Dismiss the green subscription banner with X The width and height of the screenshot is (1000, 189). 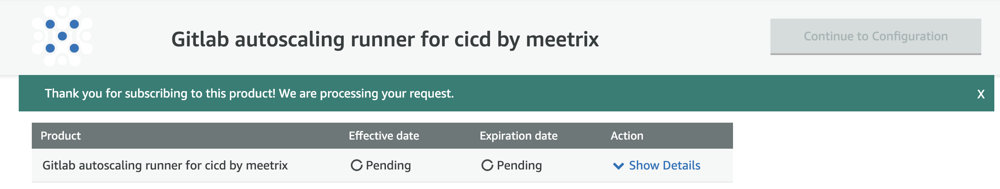(x=981, y=94)
